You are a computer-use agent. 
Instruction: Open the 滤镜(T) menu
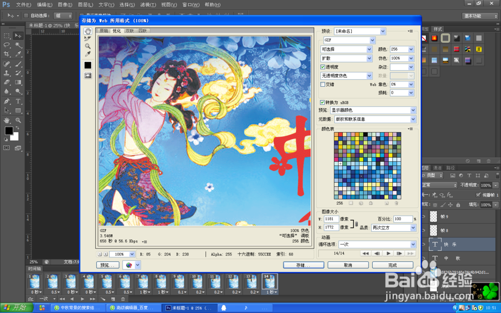click(x=148, y=5)
